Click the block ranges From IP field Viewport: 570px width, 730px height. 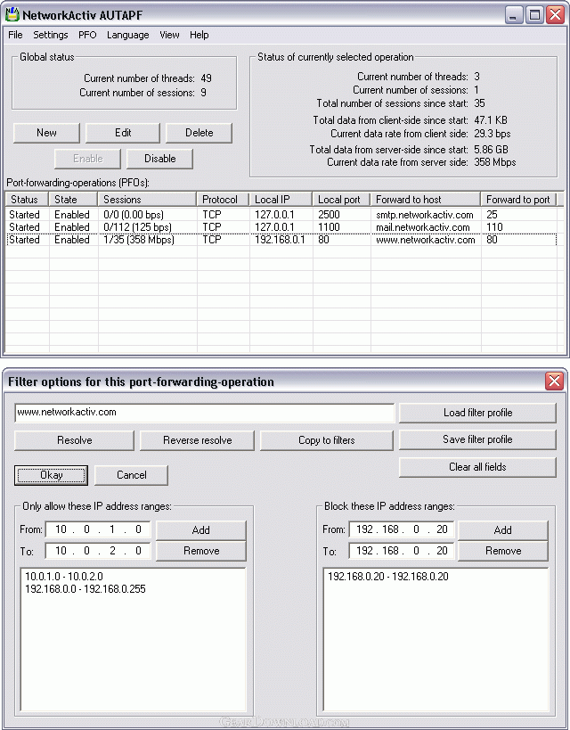coord(401,529)
